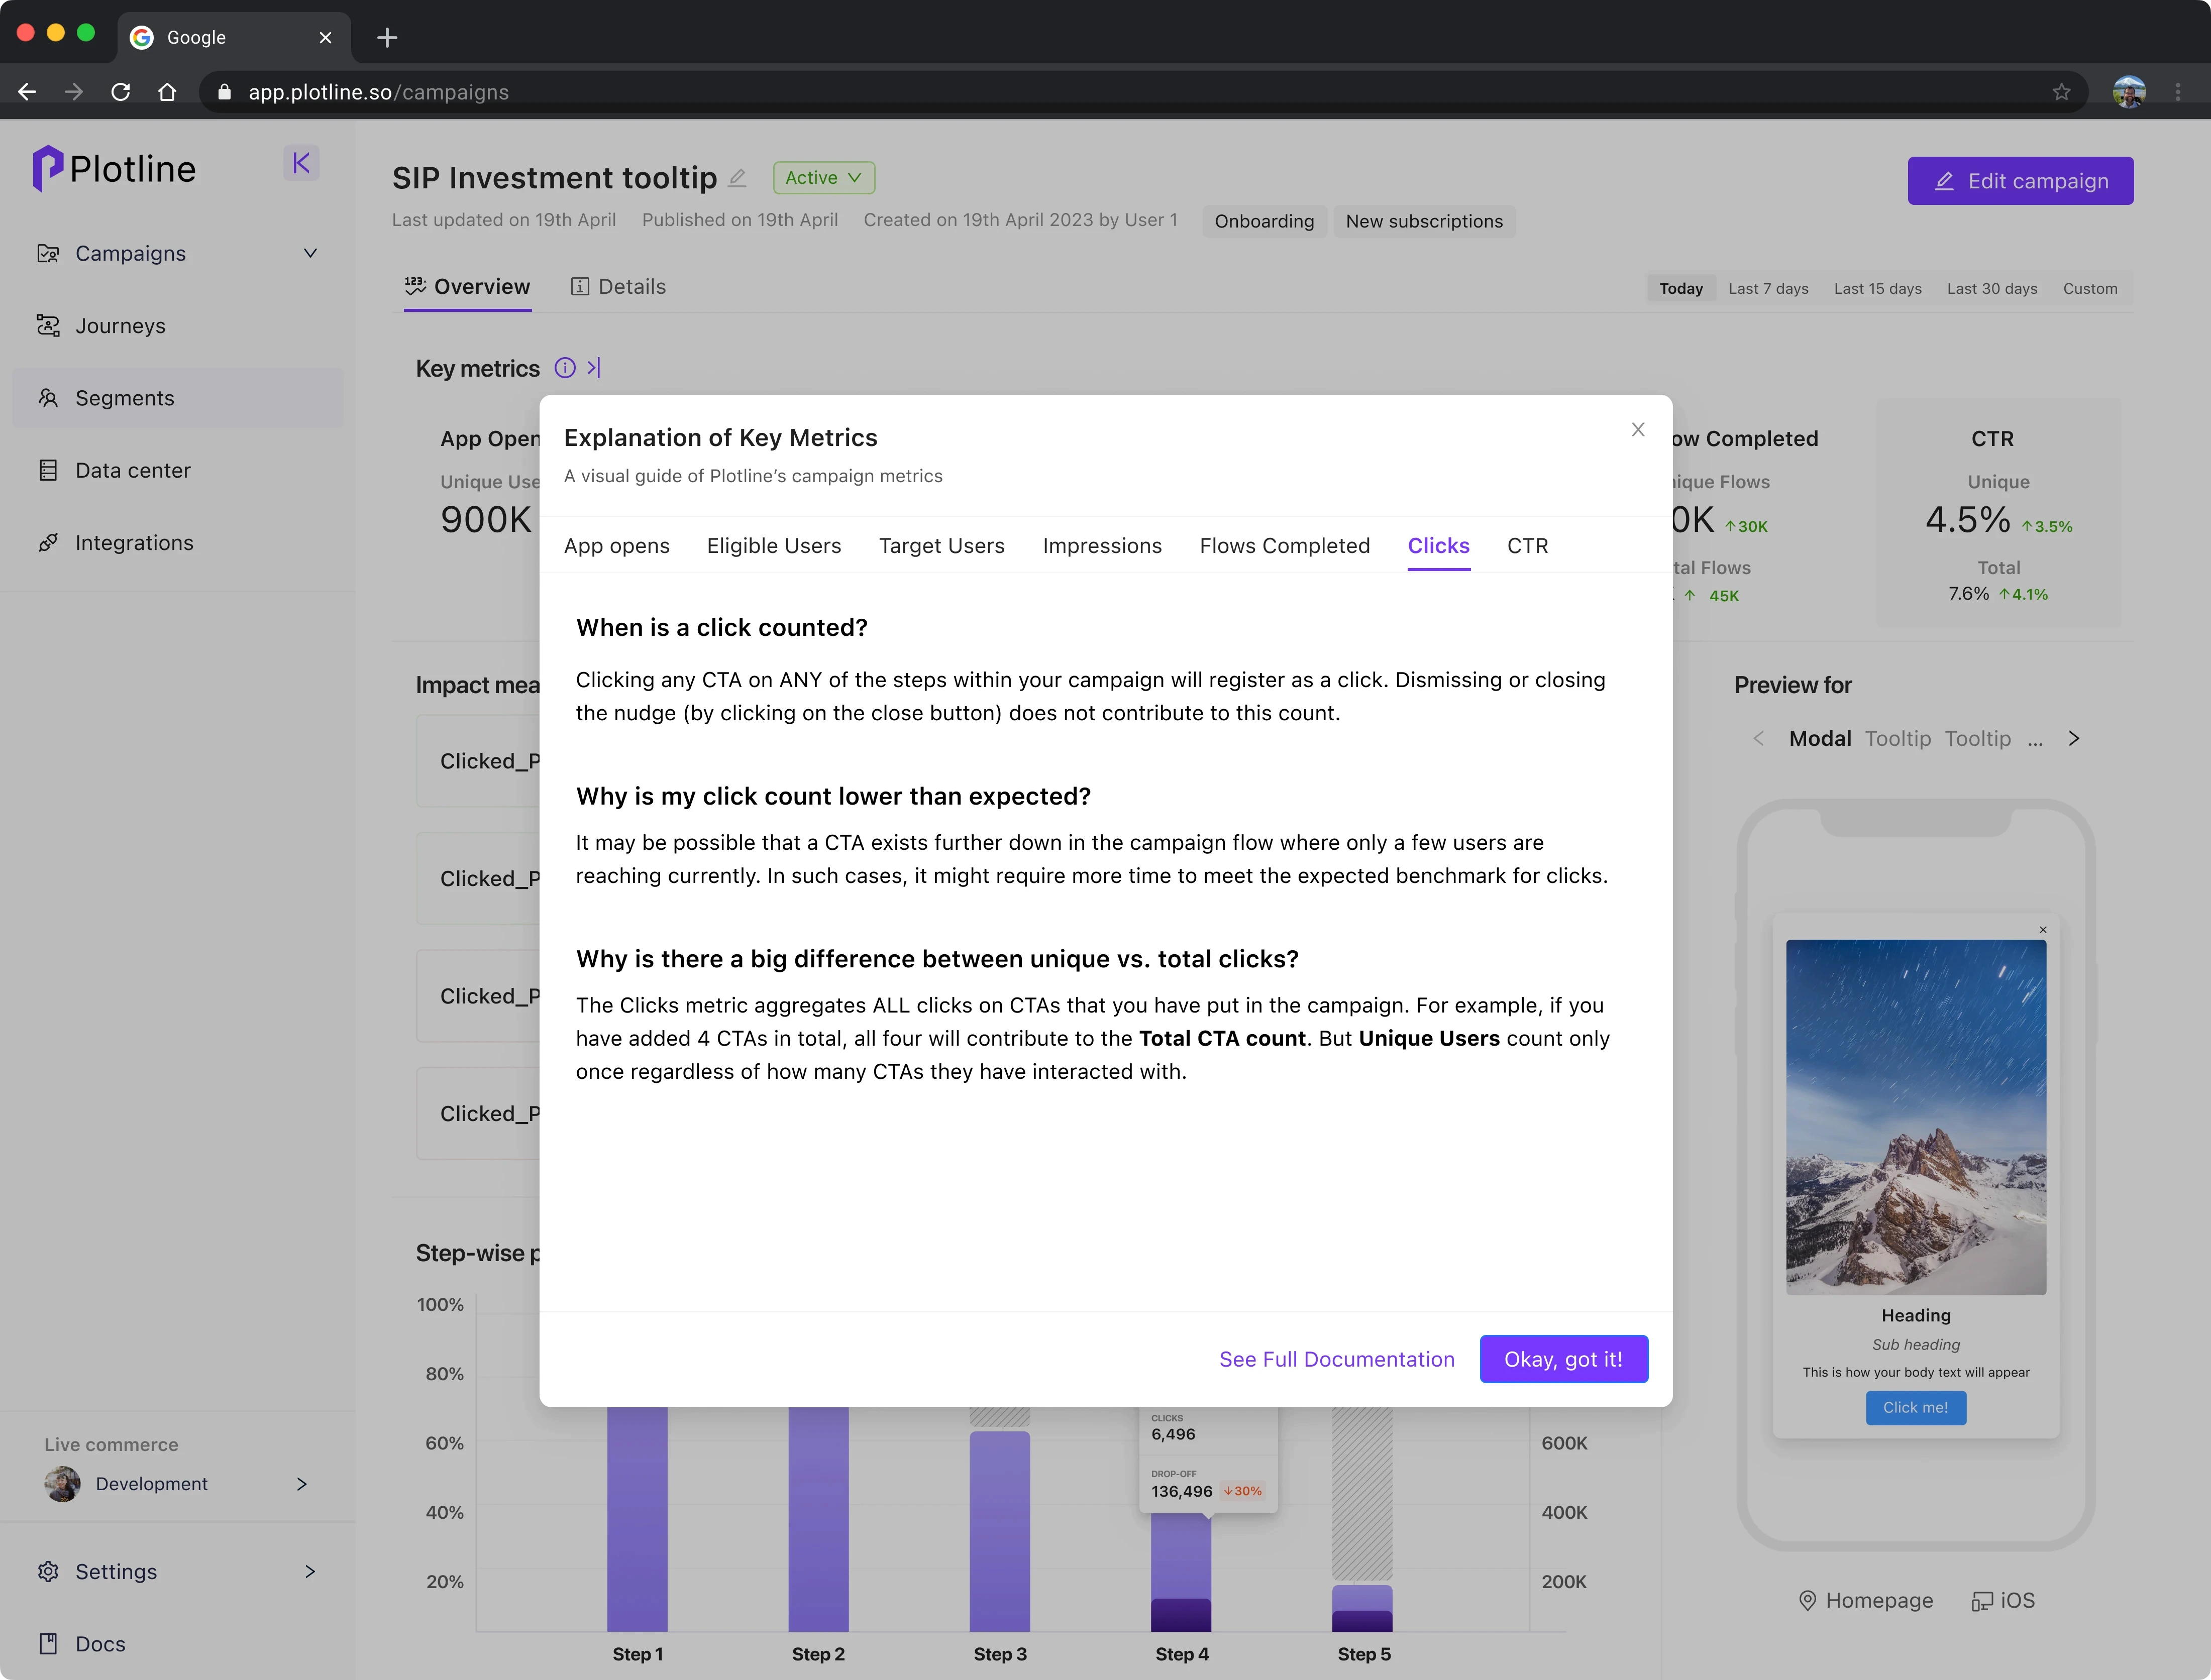Select the Today date range

1680,289
